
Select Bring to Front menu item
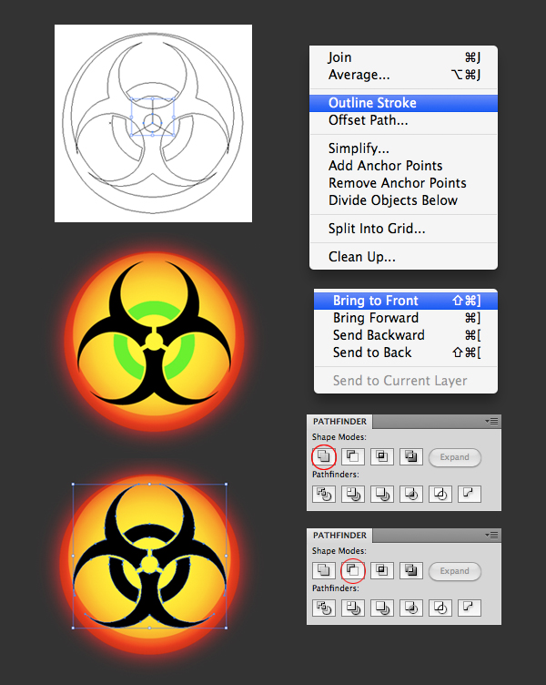375,301
